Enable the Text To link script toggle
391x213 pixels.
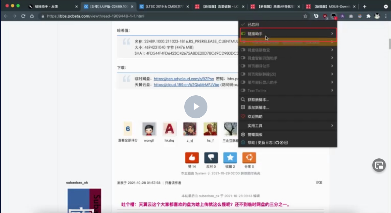pos(243,91)
